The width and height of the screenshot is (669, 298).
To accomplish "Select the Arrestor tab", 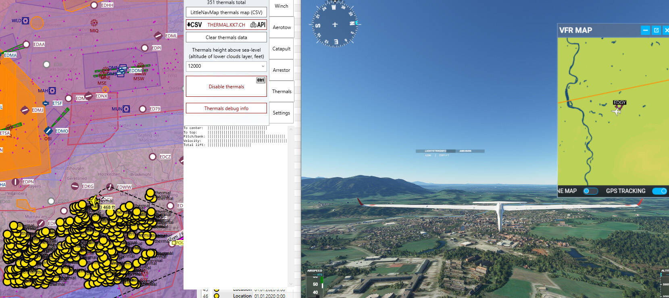I will pos(281,70).
